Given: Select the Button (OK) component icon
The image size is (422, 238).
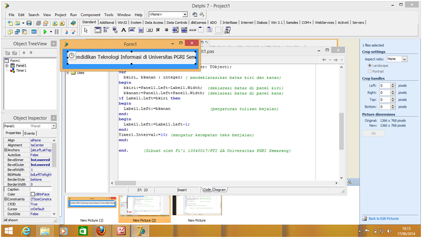Looking at the screenshot, I should tap(150, 30).
